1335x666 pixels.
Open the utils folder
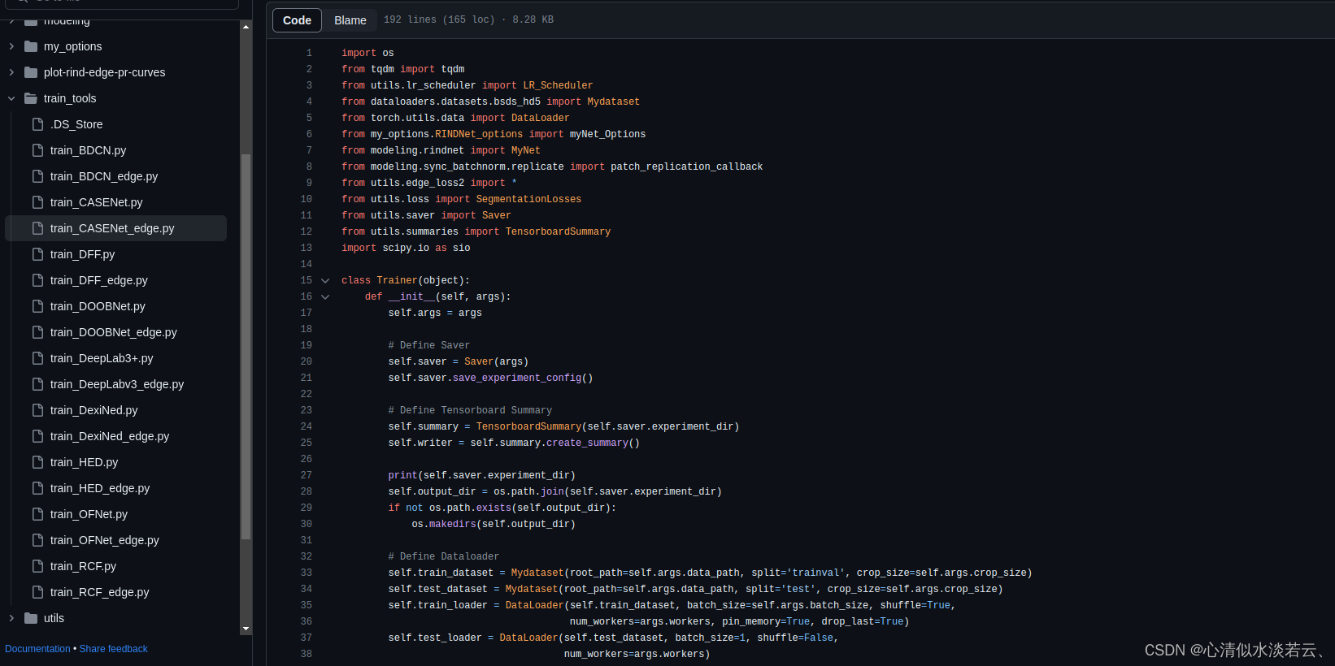coord(54,618)
